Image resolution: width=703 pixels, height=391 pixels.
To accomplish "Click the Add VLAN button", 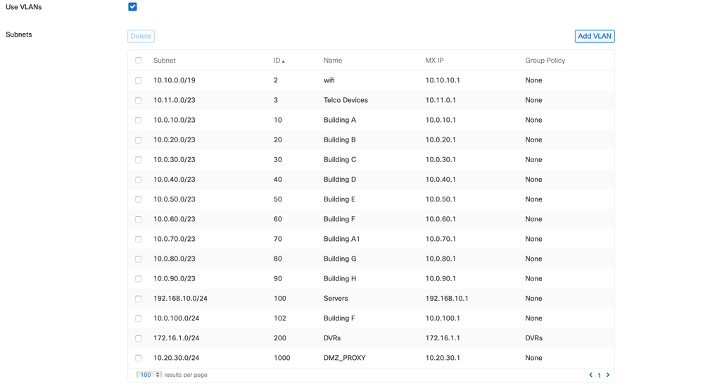I will (x=595, y=37).
